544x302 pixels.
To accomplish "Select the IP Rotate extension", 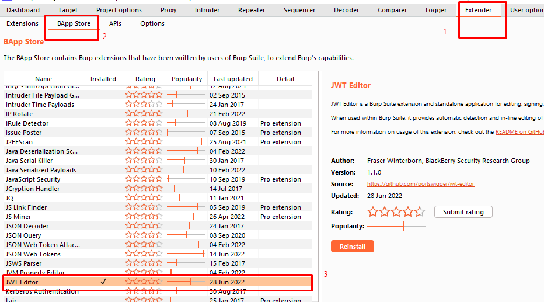I will click(158, 114).
